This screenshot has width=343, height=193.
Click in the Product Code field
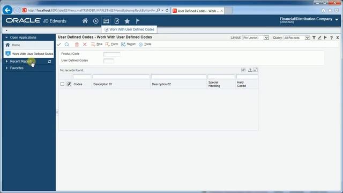click(112, 54)
